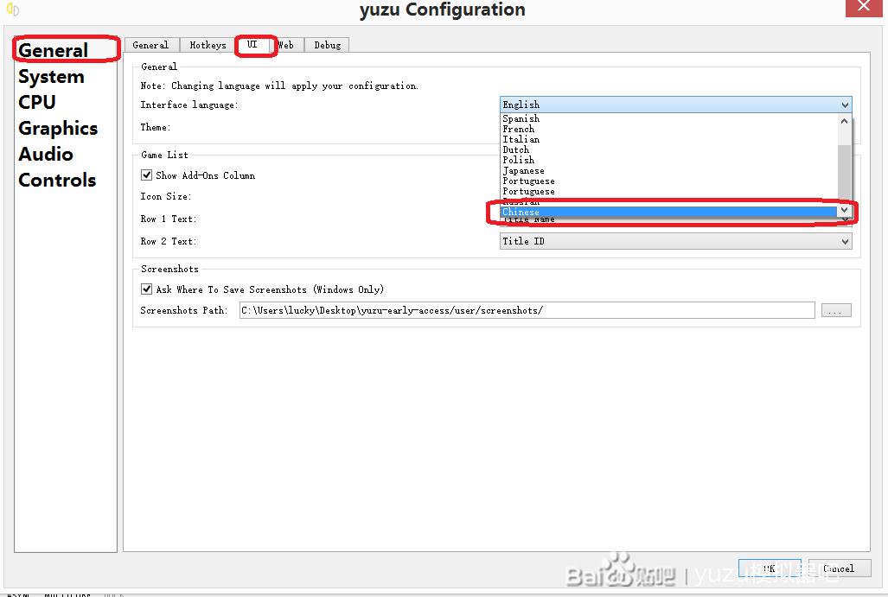Screen dimensions: 888x597
Task: Open the Graphics settings category
Action: tap(58, 128)
